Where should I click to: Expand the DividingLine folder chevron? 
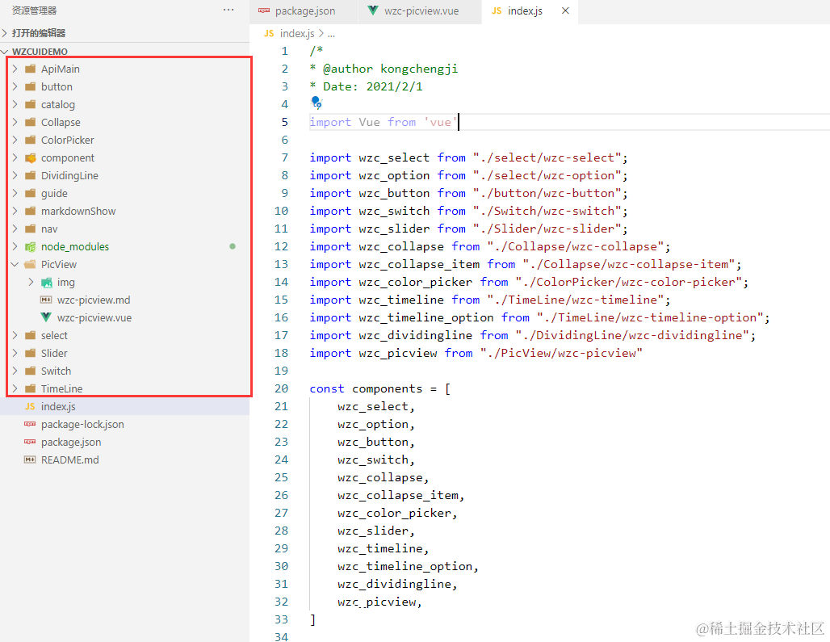click(x=15, y=175)
